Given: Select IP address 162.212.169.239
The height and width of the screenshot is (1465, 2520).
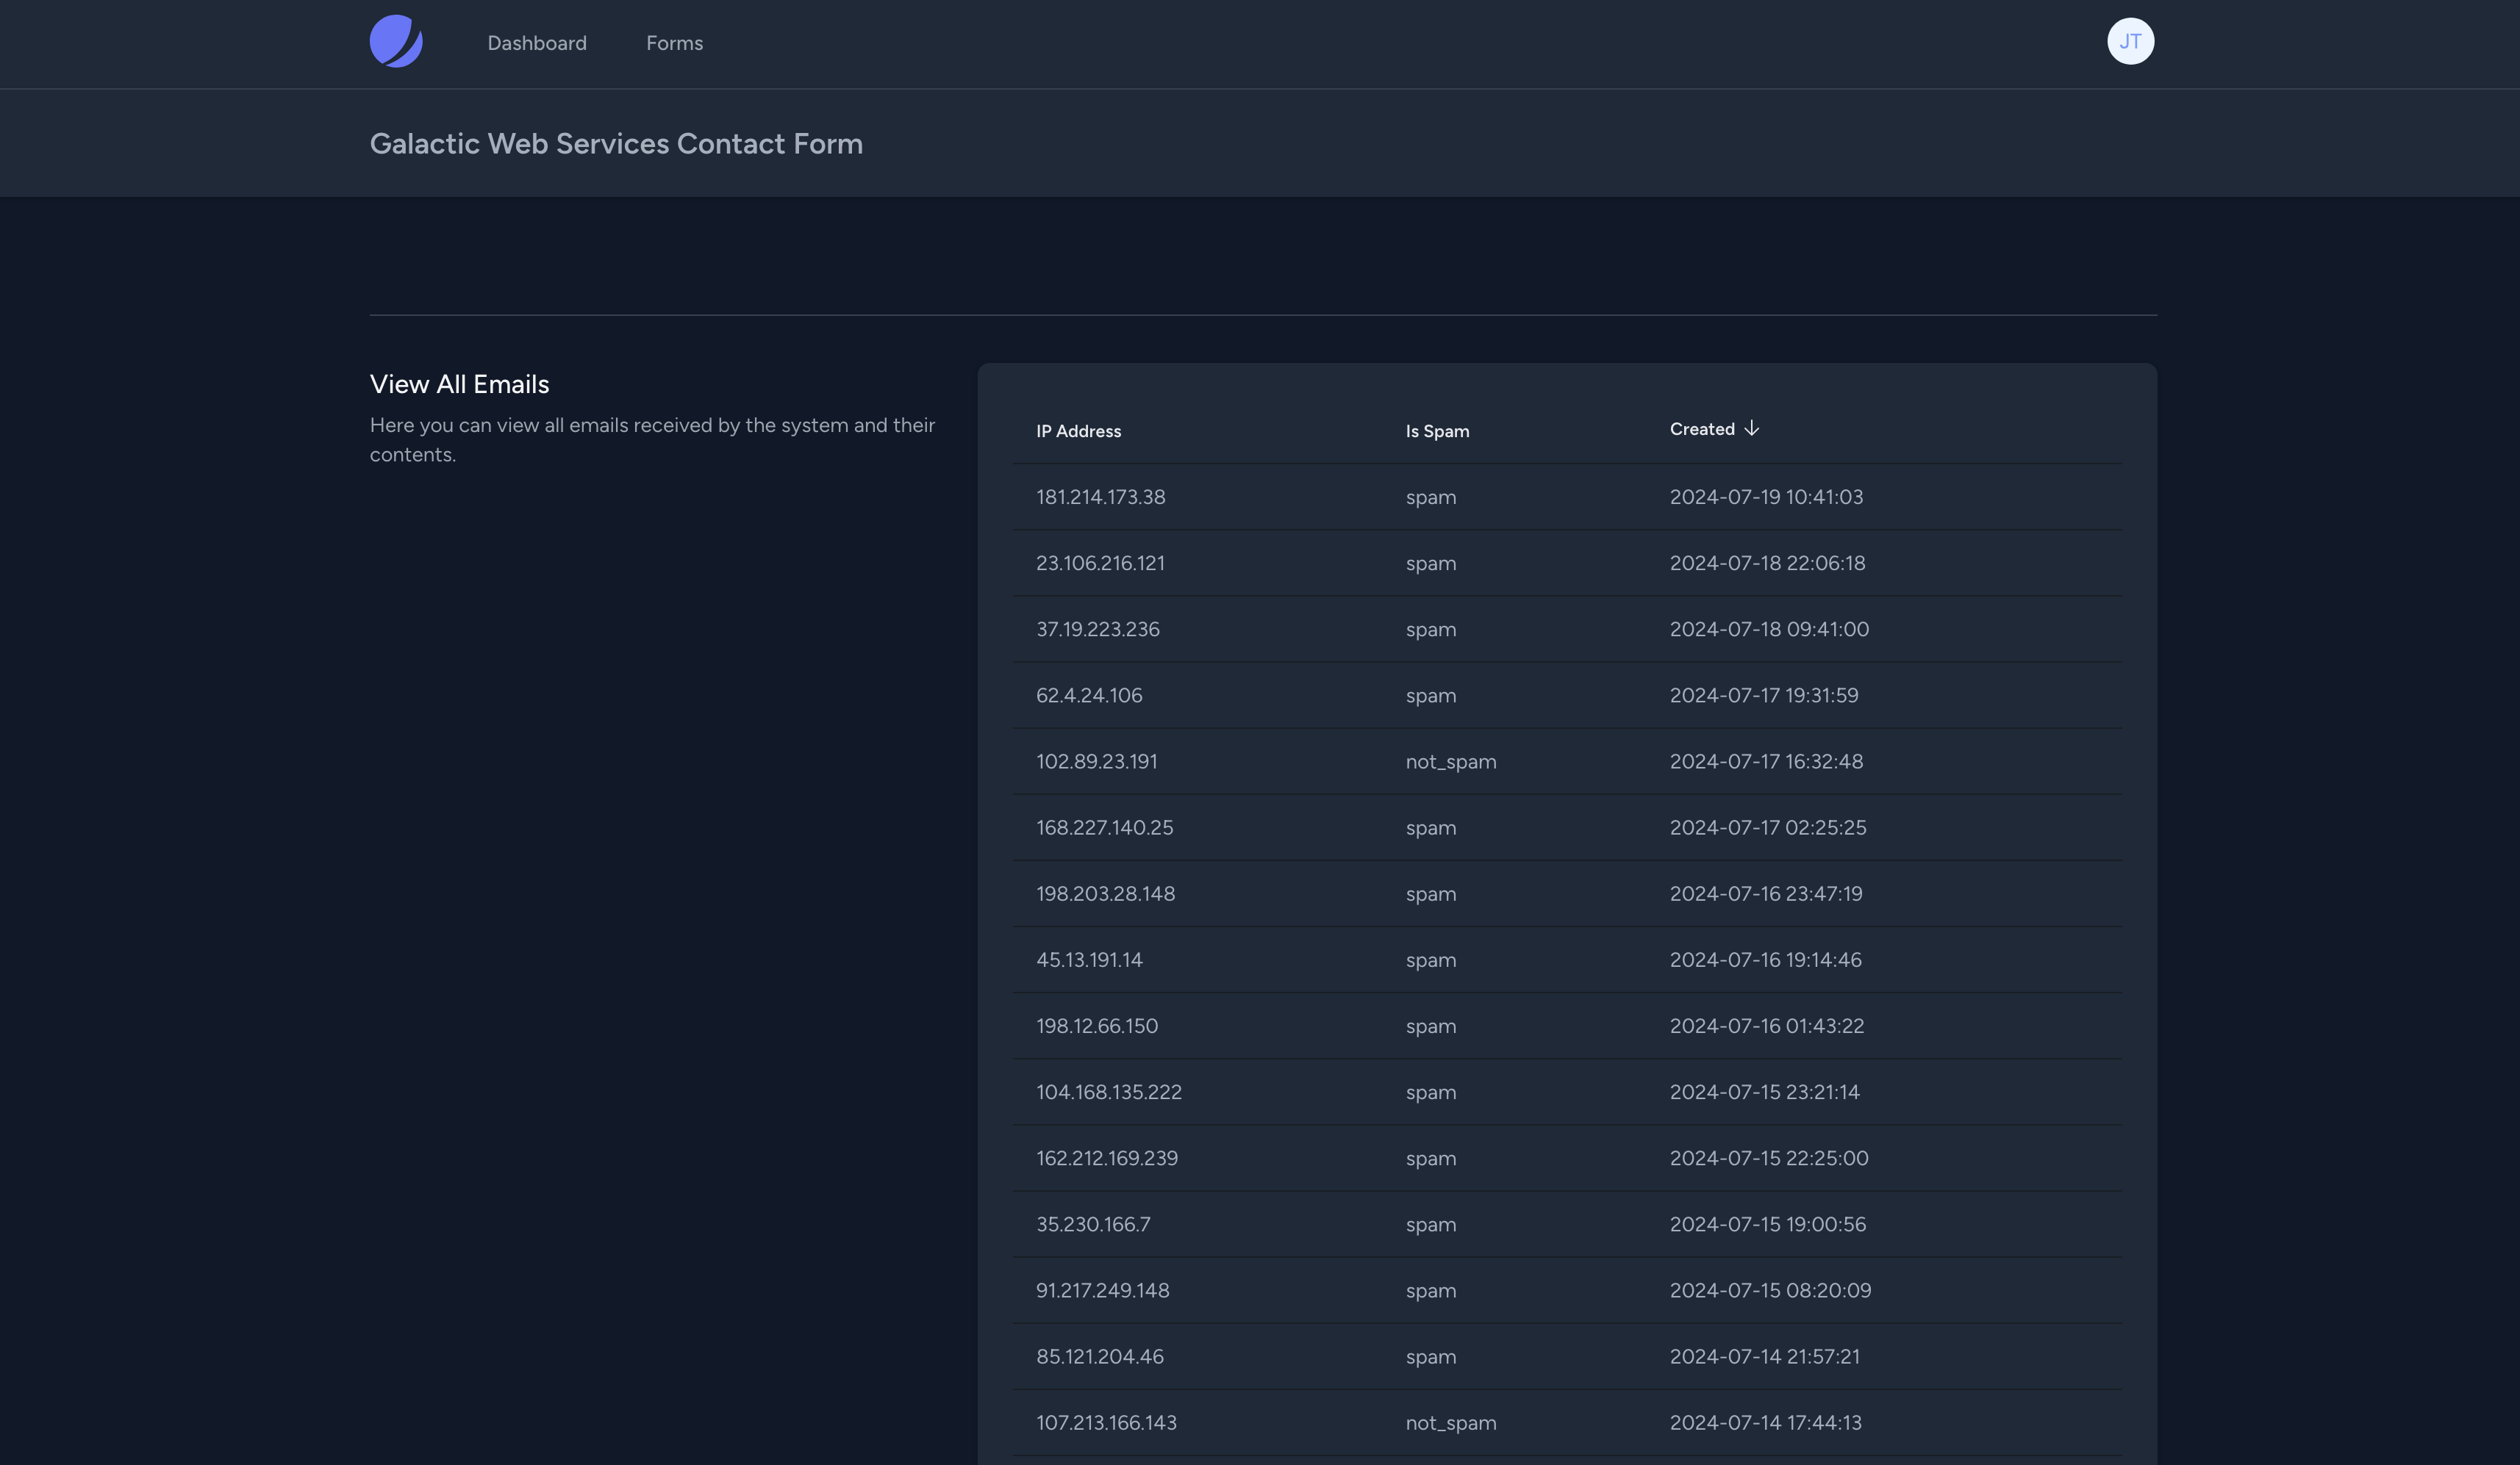Looking at the screenshot, I should coord(1107,1157).
